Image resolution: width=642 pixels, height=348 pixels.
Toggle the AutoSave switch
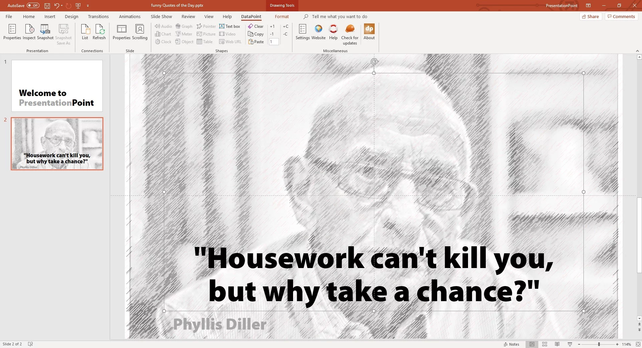tap(33, 5)
